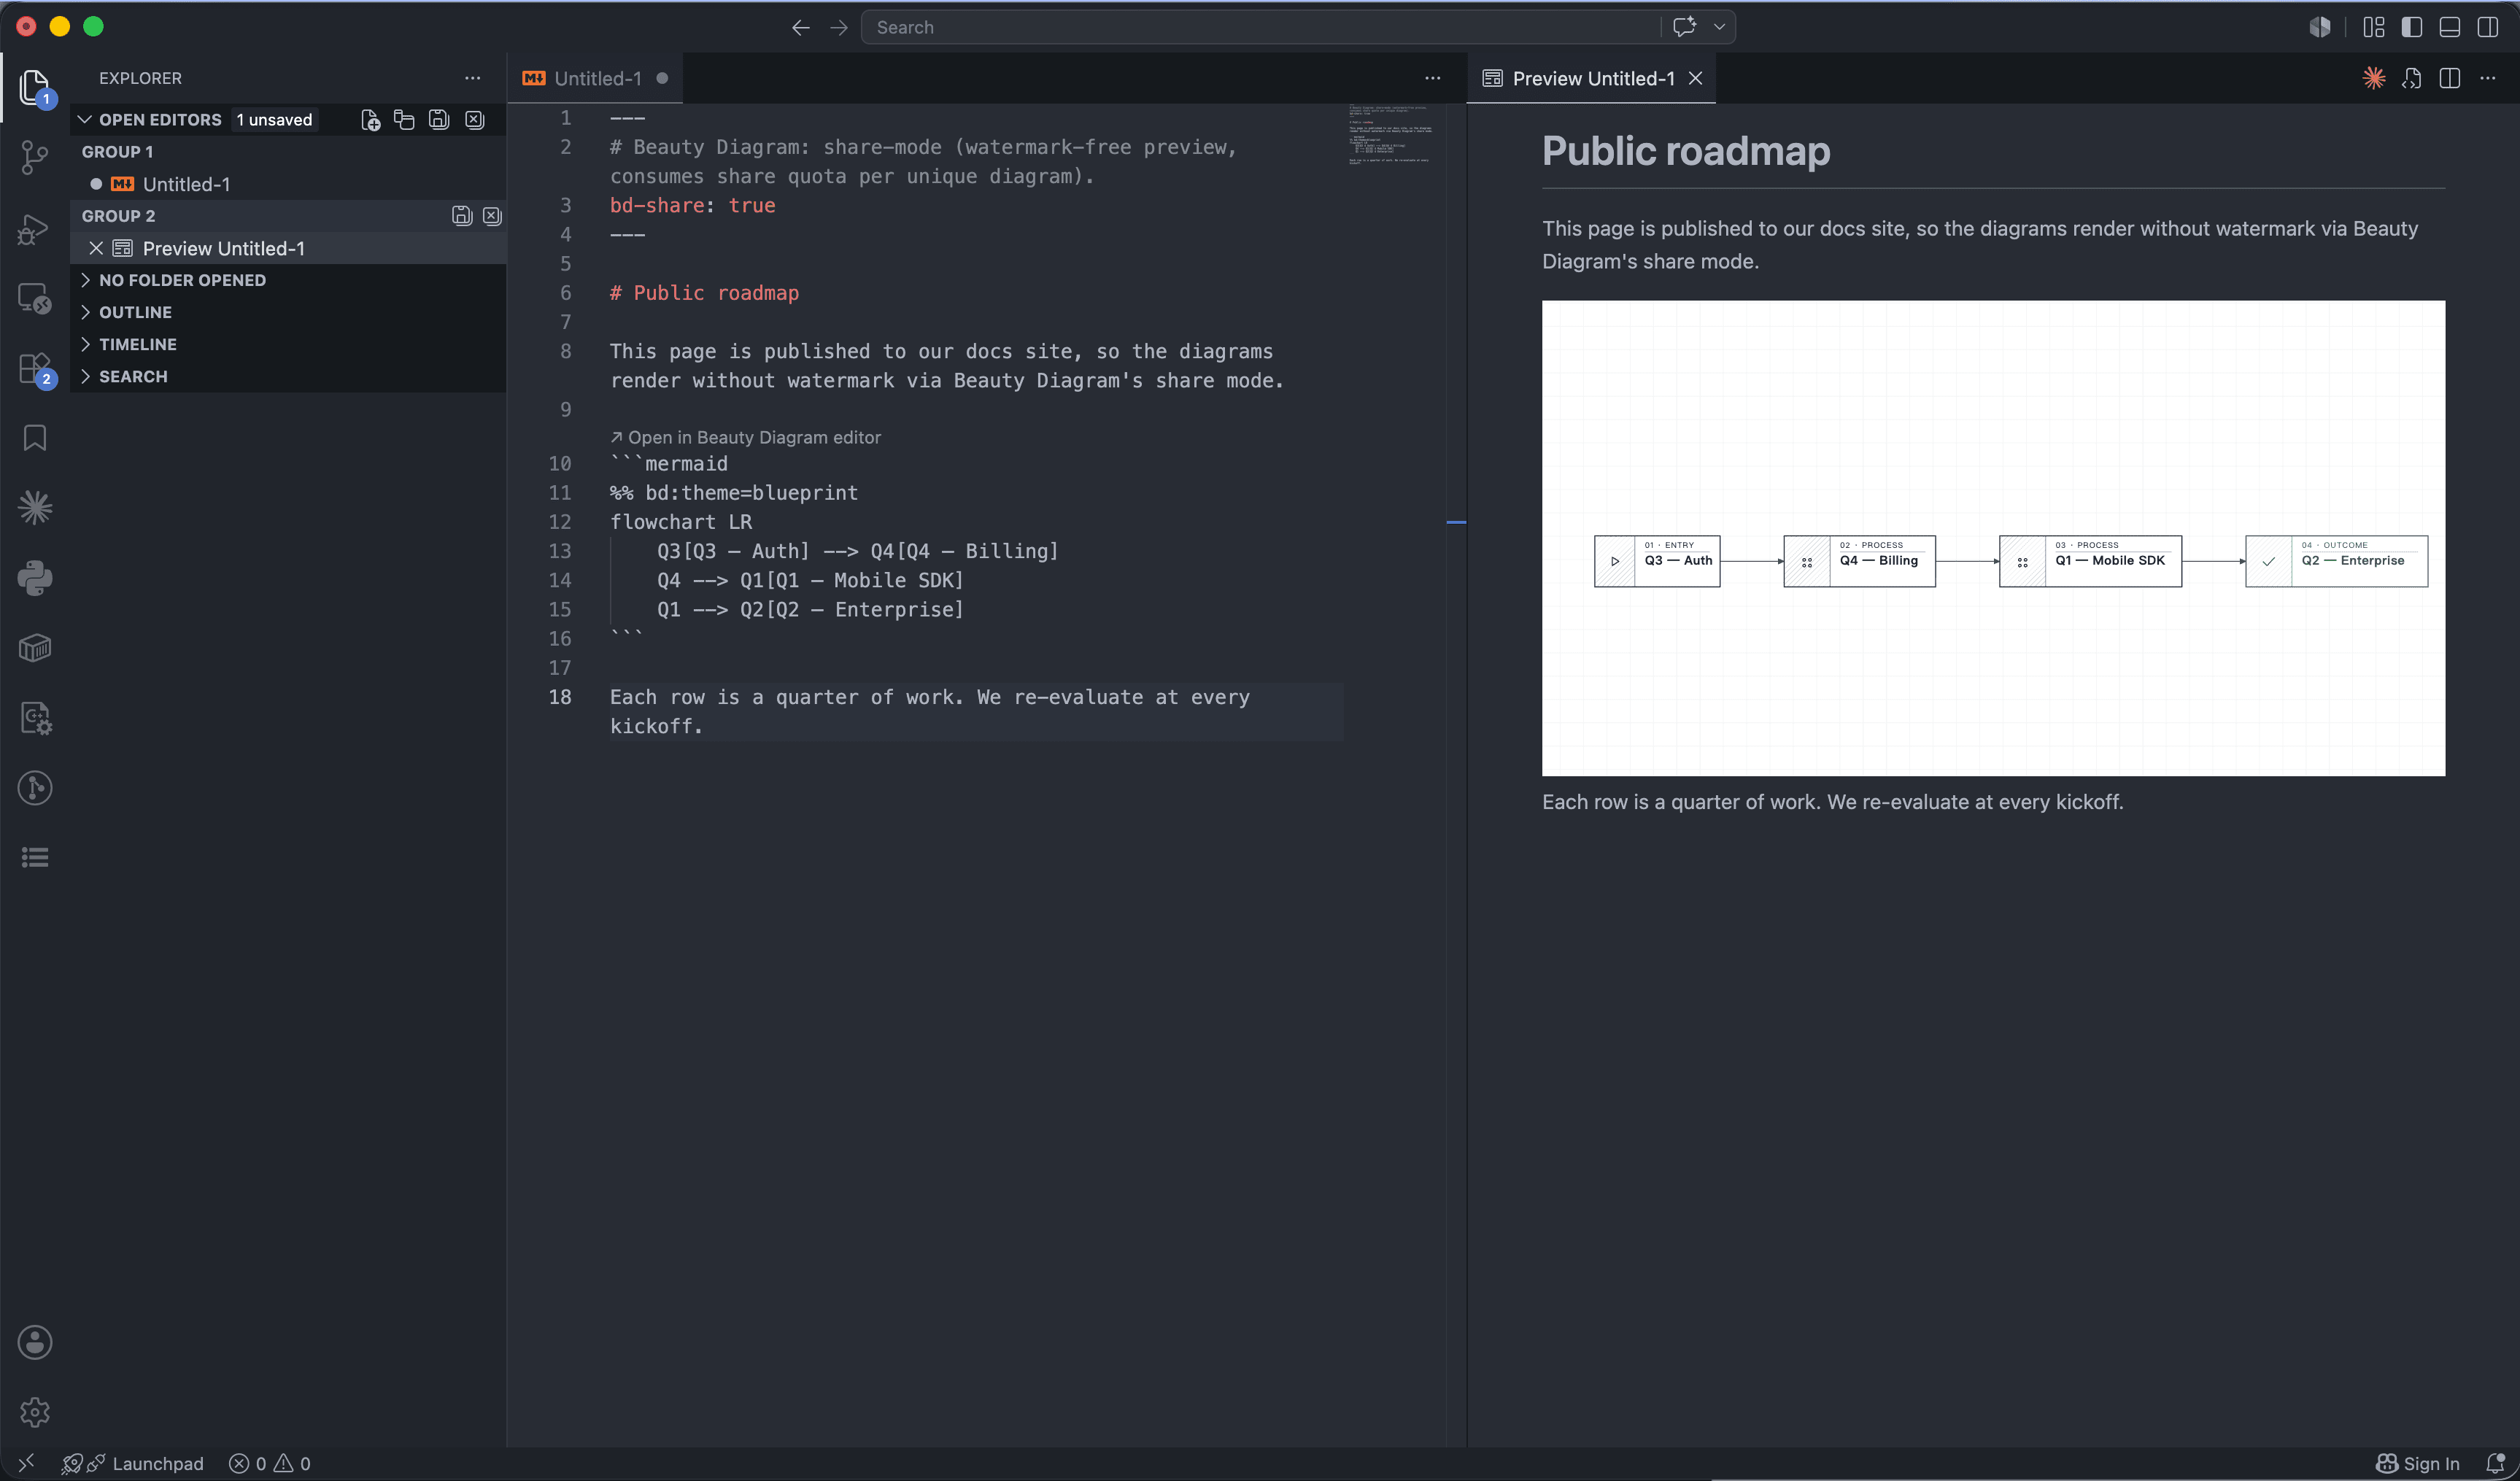Screen dimensions: 2520x1481
Task: Click the hexagon icon in title bar
Action: pyautogui.click(x=2320, y=27)
